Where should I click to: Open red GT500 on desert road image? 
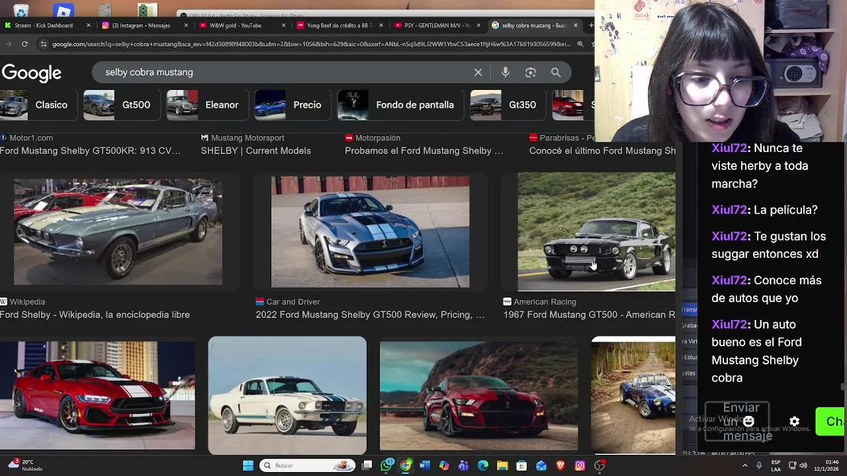coord(478,395)
